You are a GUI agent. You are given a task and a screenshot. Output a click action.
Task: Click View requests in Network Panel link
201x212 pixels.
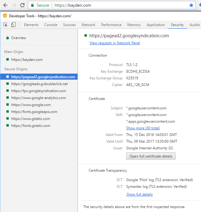click(115, 43)
